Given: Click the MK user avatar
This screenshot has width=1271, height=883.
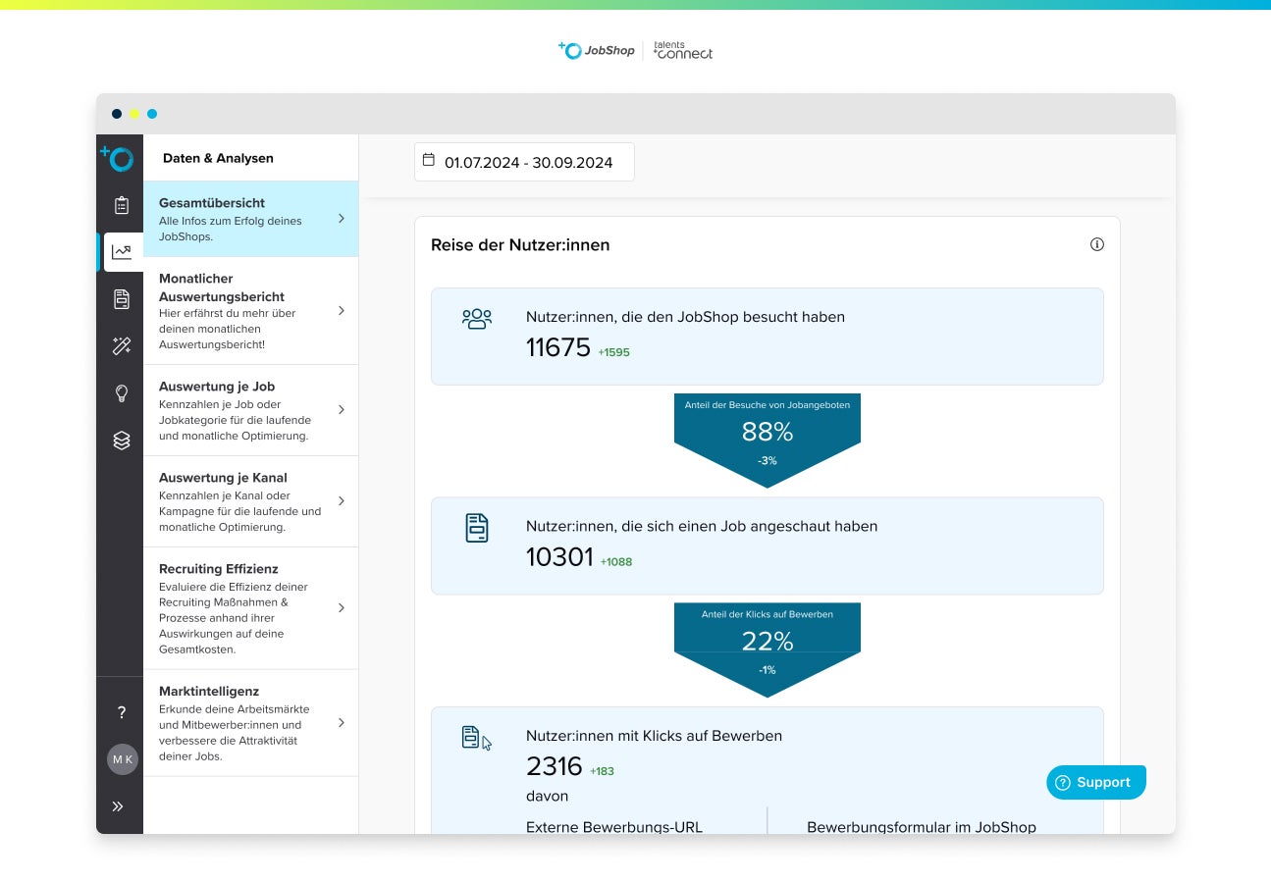Looking at the screenshot, I should tap(122, 759).
